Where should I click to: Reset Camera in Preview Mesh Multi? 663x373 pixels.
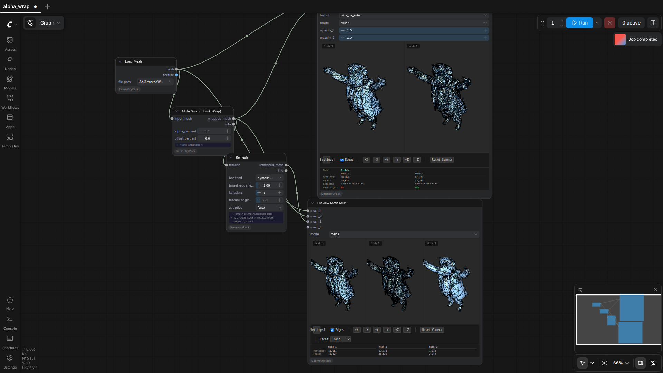pos(432,330)
